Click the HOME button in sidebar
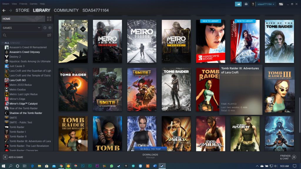301x169 pixels. pos(23,19)
